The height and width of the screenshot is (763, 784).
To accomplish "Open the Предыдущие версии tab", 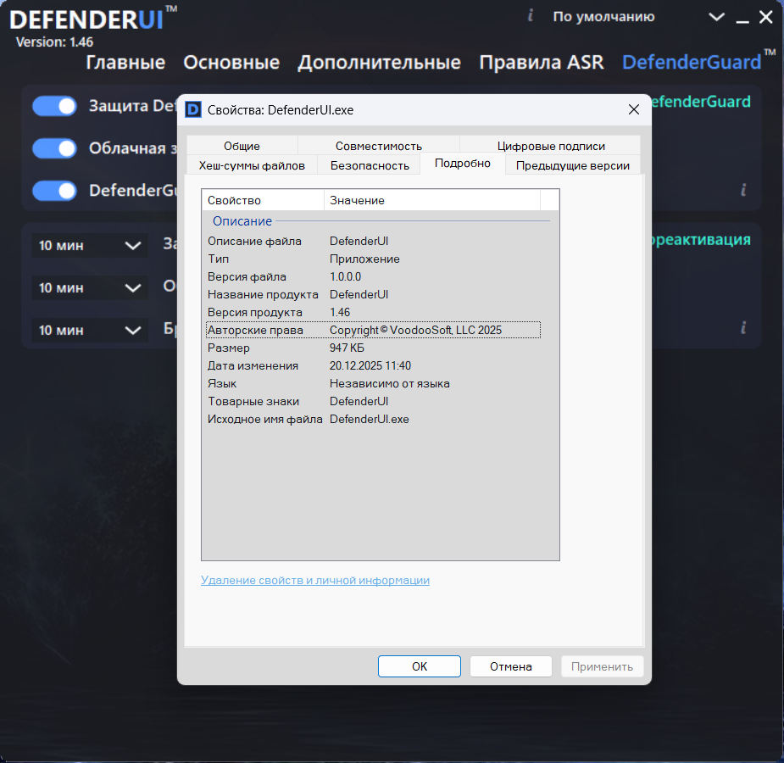I will (x=572, y=165).
